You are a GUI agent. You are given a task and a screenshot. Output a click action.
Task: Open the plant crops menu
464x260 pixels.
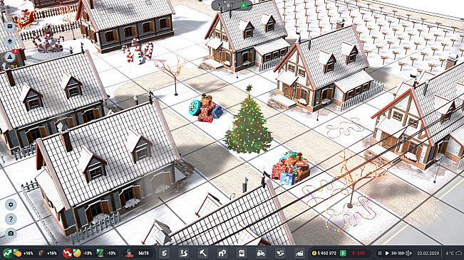point(280,253)
